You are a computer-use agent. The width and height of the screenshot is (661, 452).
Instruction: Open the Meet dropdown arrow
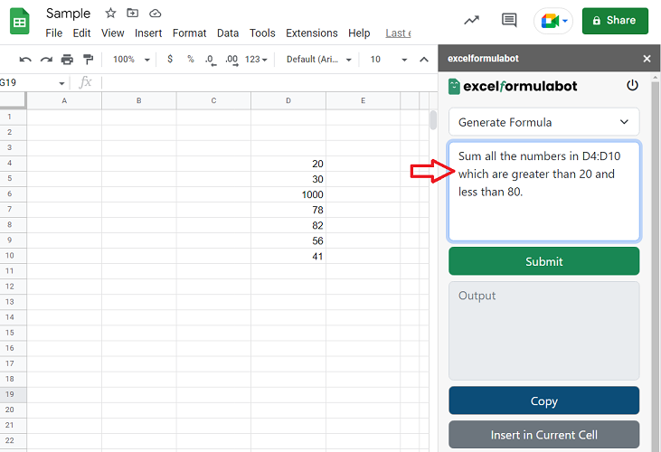pos(565,21)
